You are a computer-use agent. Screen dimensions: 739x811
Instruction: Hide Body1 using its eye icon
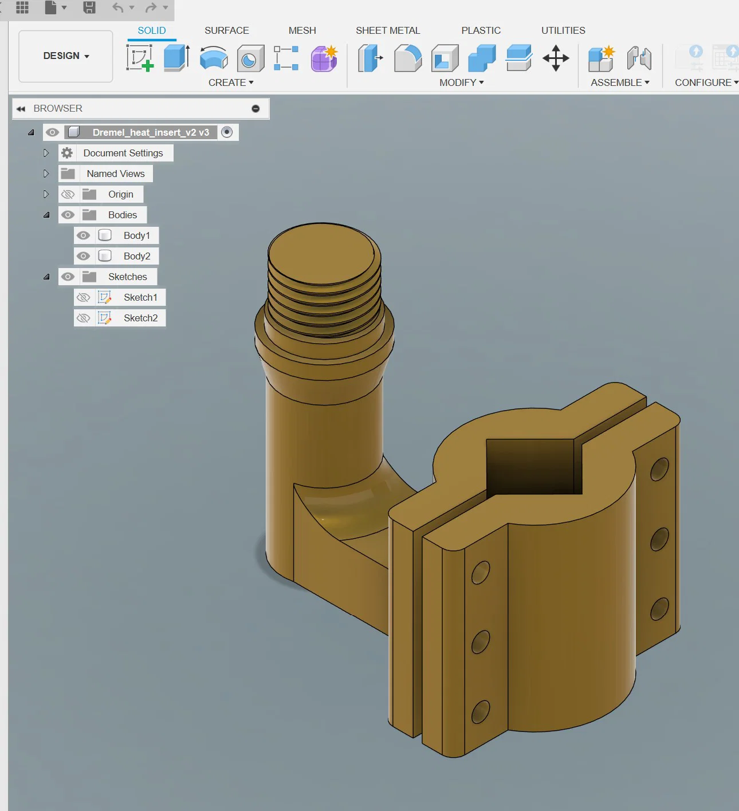84,235
